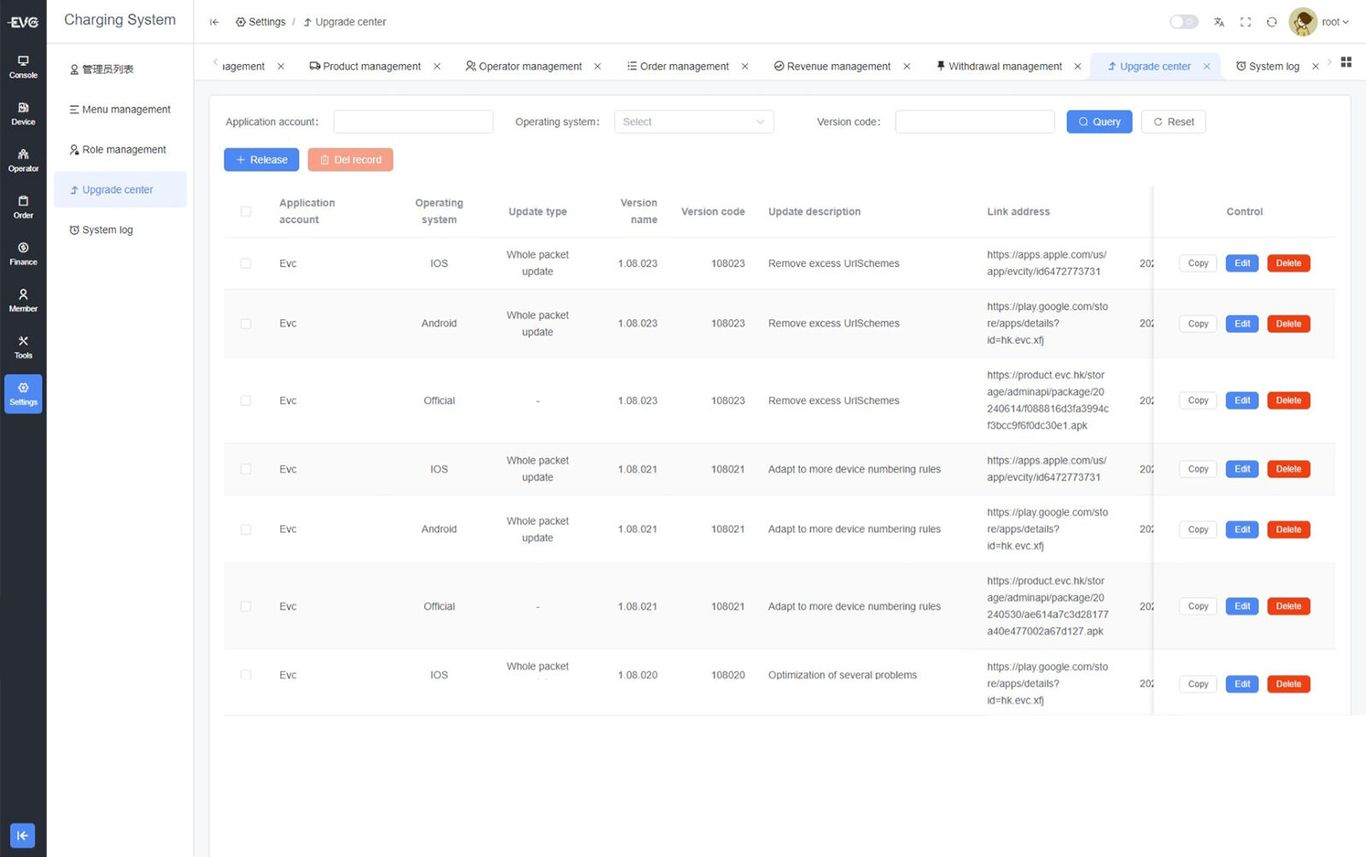The height and width of the screenshot is (857, 1366).
Task: Open the tab grid menu icon
Action: click(1346, 62)
